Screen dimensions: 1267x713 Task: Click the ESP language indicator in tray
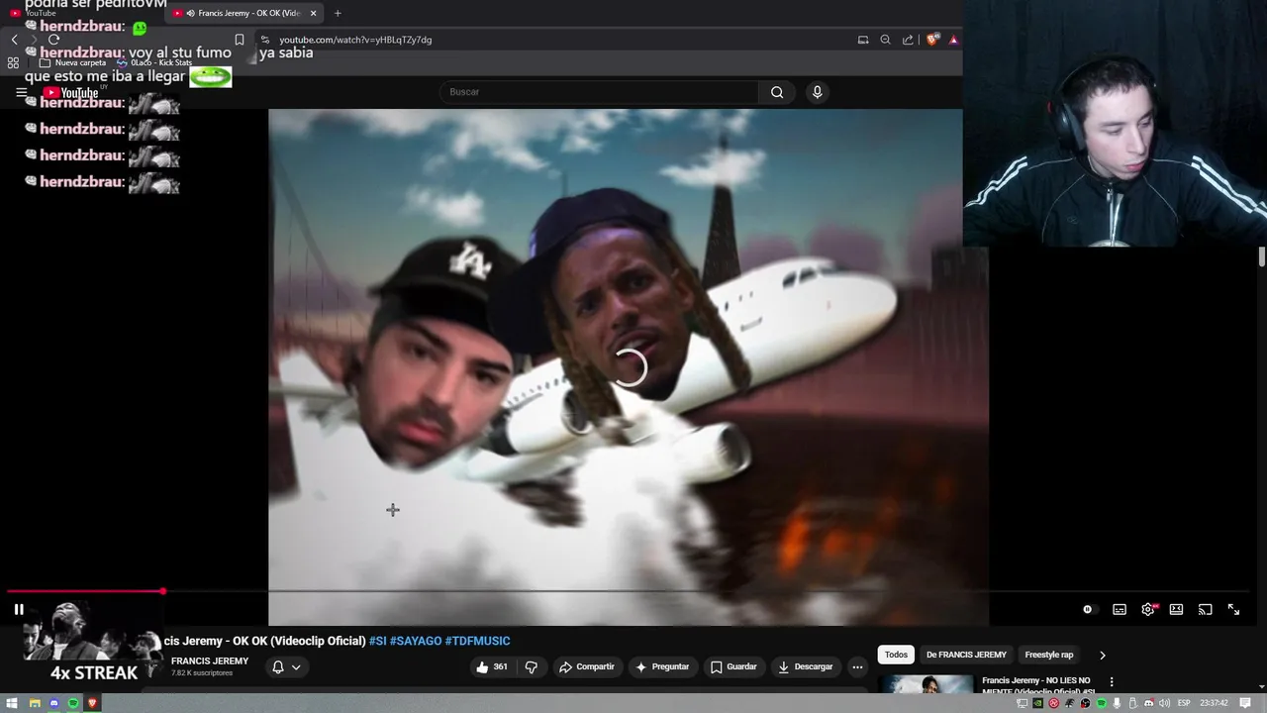pos(1184,703)
